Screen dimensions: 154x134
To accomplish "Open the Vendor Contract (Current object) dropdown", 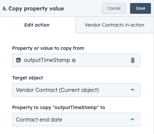I will (76, 90).
